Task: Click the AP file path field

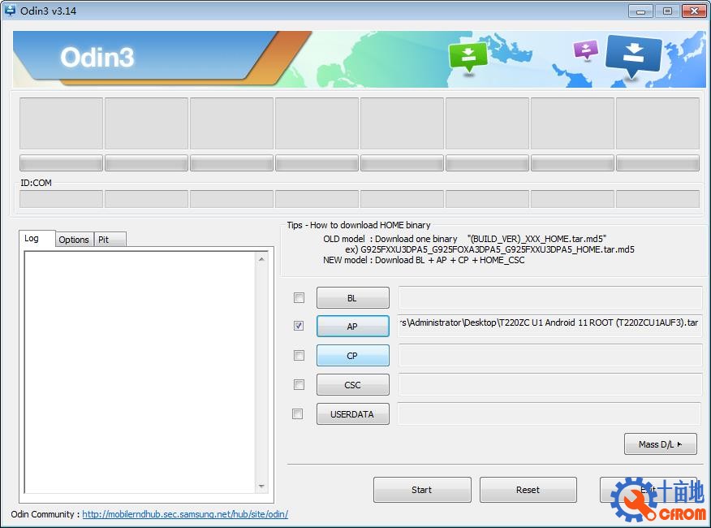Action: pos(549,323)
